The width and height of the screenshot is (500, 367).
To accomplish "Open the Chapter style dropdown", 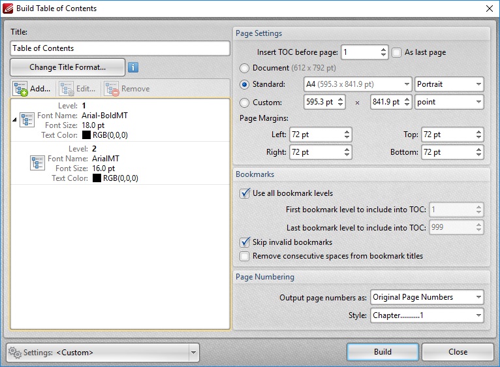I will 427,315.
